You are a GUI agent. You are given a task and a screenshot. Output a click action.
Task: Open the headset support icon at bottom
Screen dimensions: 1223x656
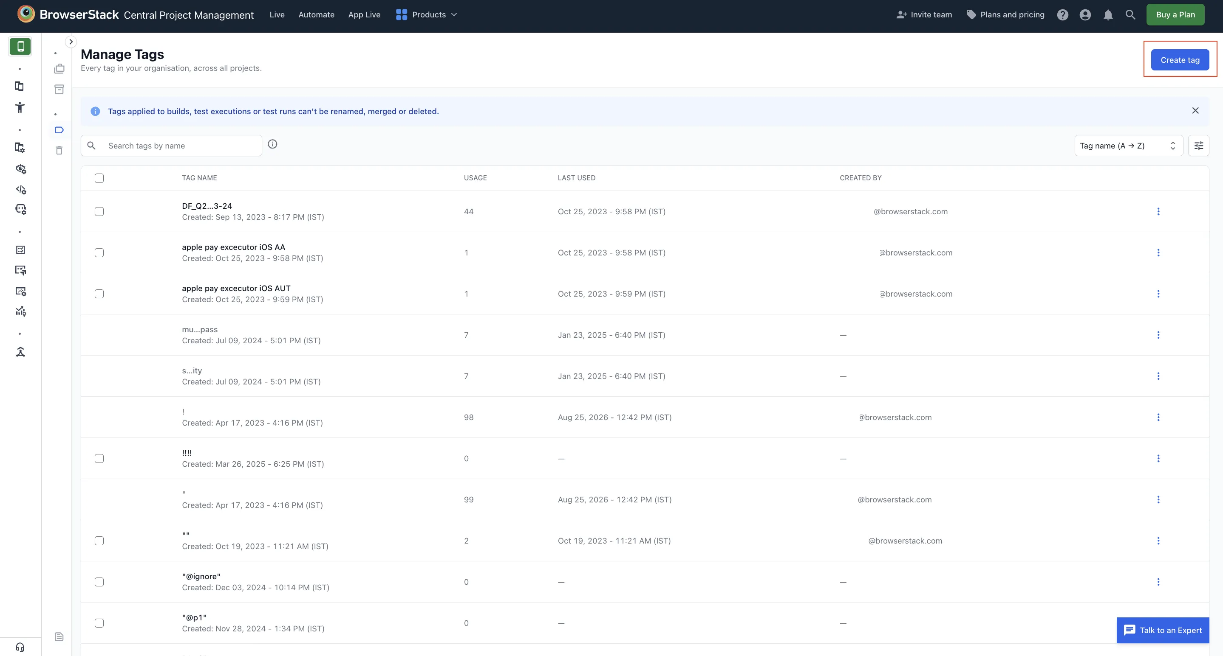point(20,647)
